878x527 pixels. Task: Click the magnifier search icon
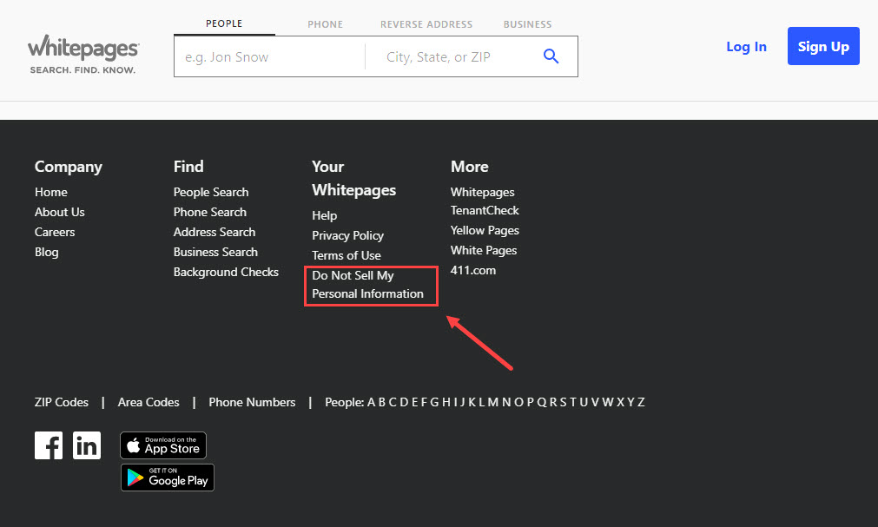tap(551, 56)
